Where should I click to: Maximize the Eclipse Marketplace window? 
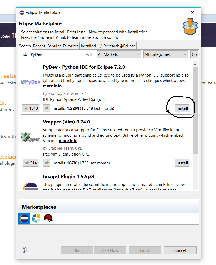[x=177, y=12]
